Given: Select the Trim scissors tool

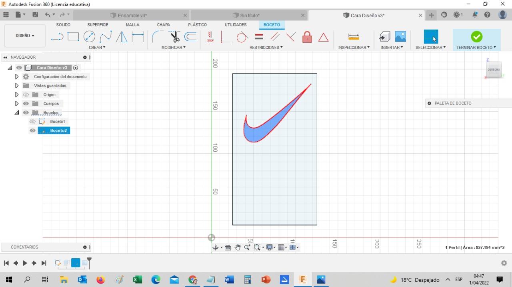Looking at the screenshot, I should (x=175, y=37).
